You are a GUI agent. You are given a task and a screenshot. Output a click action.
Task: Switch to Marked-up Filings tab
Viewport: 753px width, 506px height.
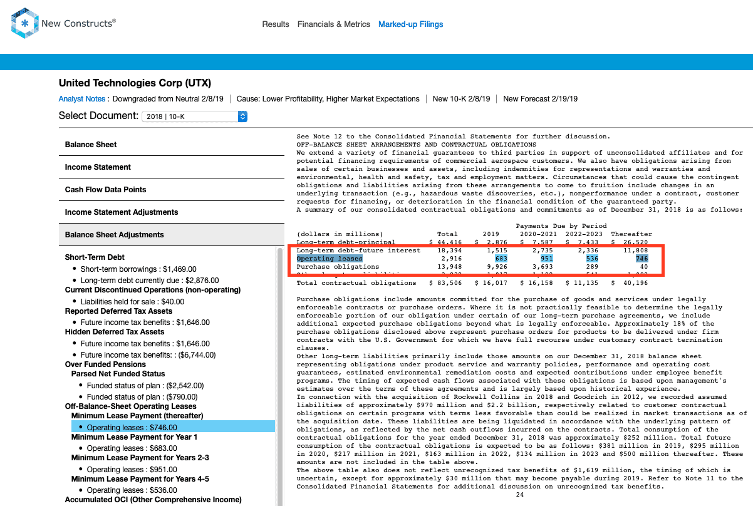click(x=410, y=24)
